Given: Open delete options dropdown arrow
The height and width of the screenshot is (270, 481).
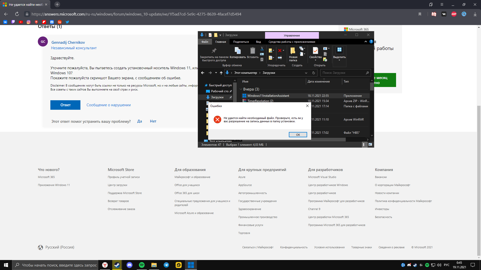Looking at the screenshot, I should [283, 50].
